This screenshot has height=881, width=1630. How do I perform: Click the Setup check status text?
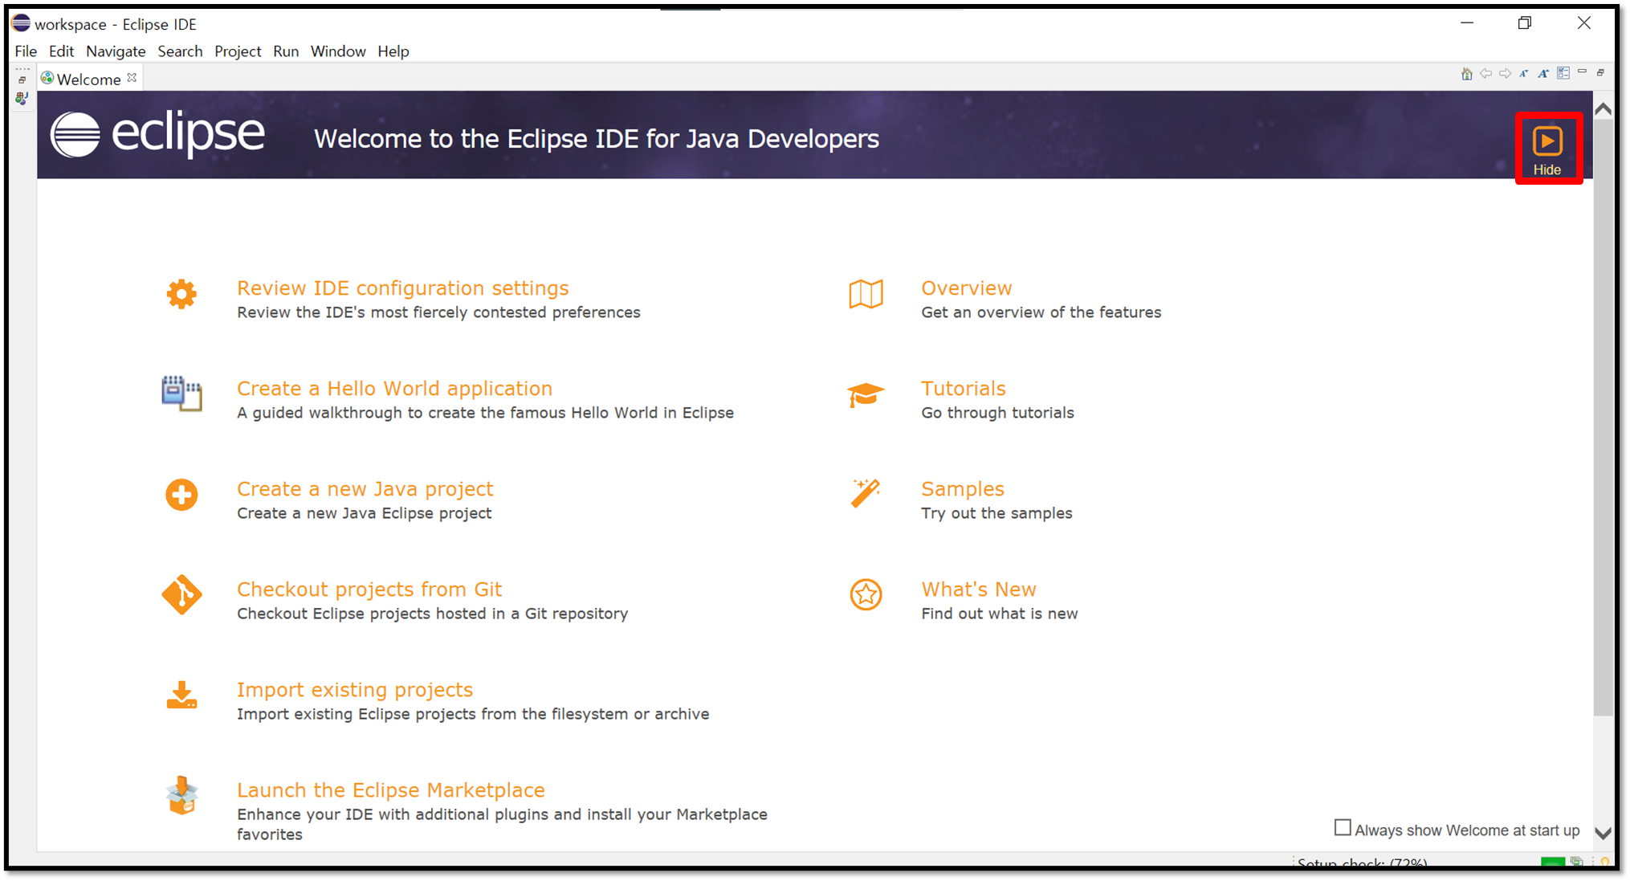tap(1362, 863)
